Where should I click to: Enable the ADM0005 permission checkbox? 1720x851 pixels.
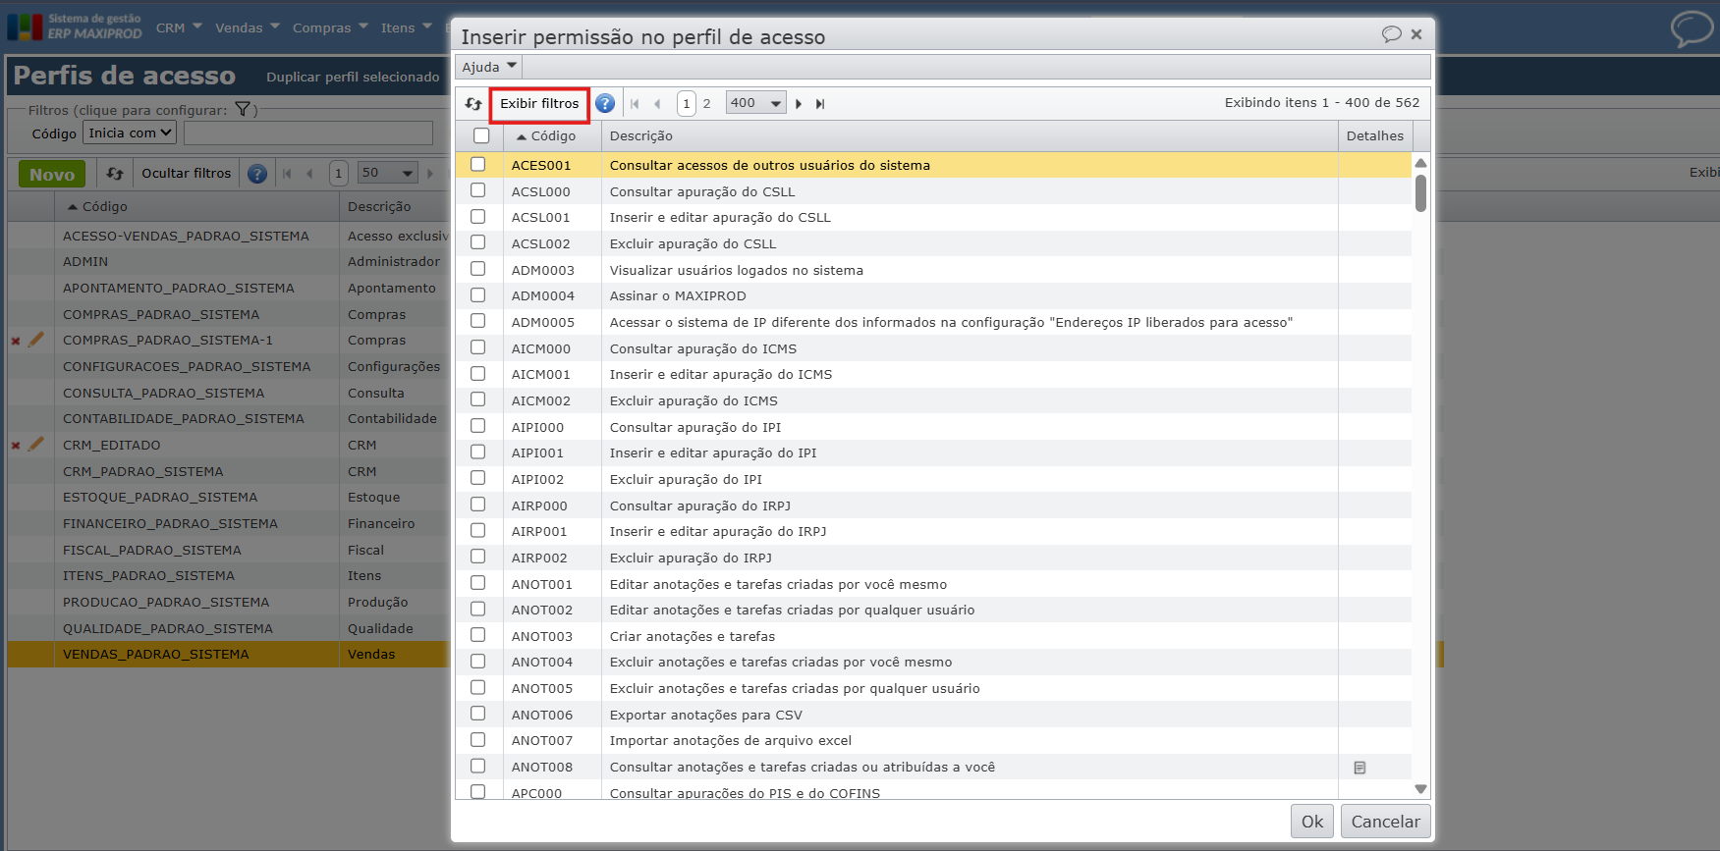tap(478, 321)
